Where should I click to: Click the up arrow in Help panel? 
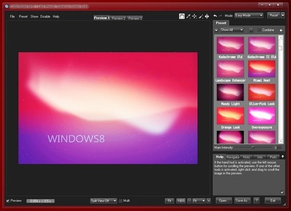[x=282, y=157]
